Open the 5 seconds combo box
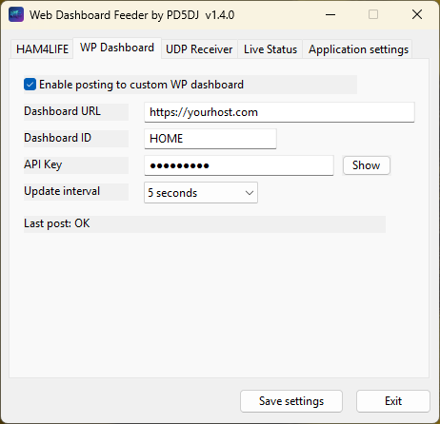 click(x=201, y=193)
